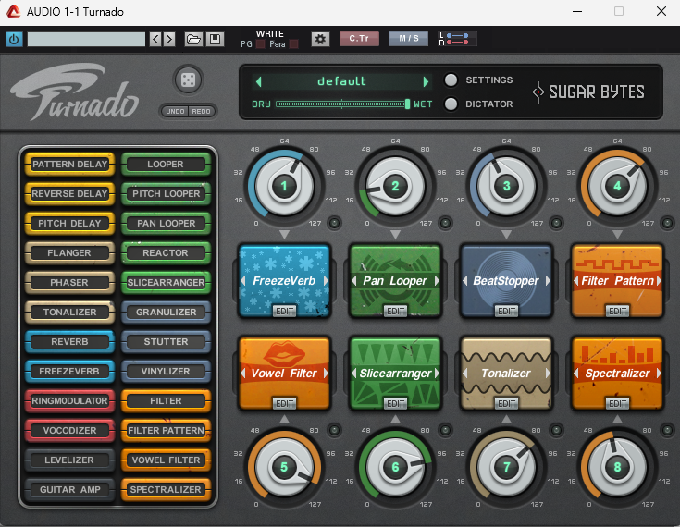The width and height of the screenshot is (680, 527).
Task: Open EDIT on BeatStopper slot
Action: [507, 312]
